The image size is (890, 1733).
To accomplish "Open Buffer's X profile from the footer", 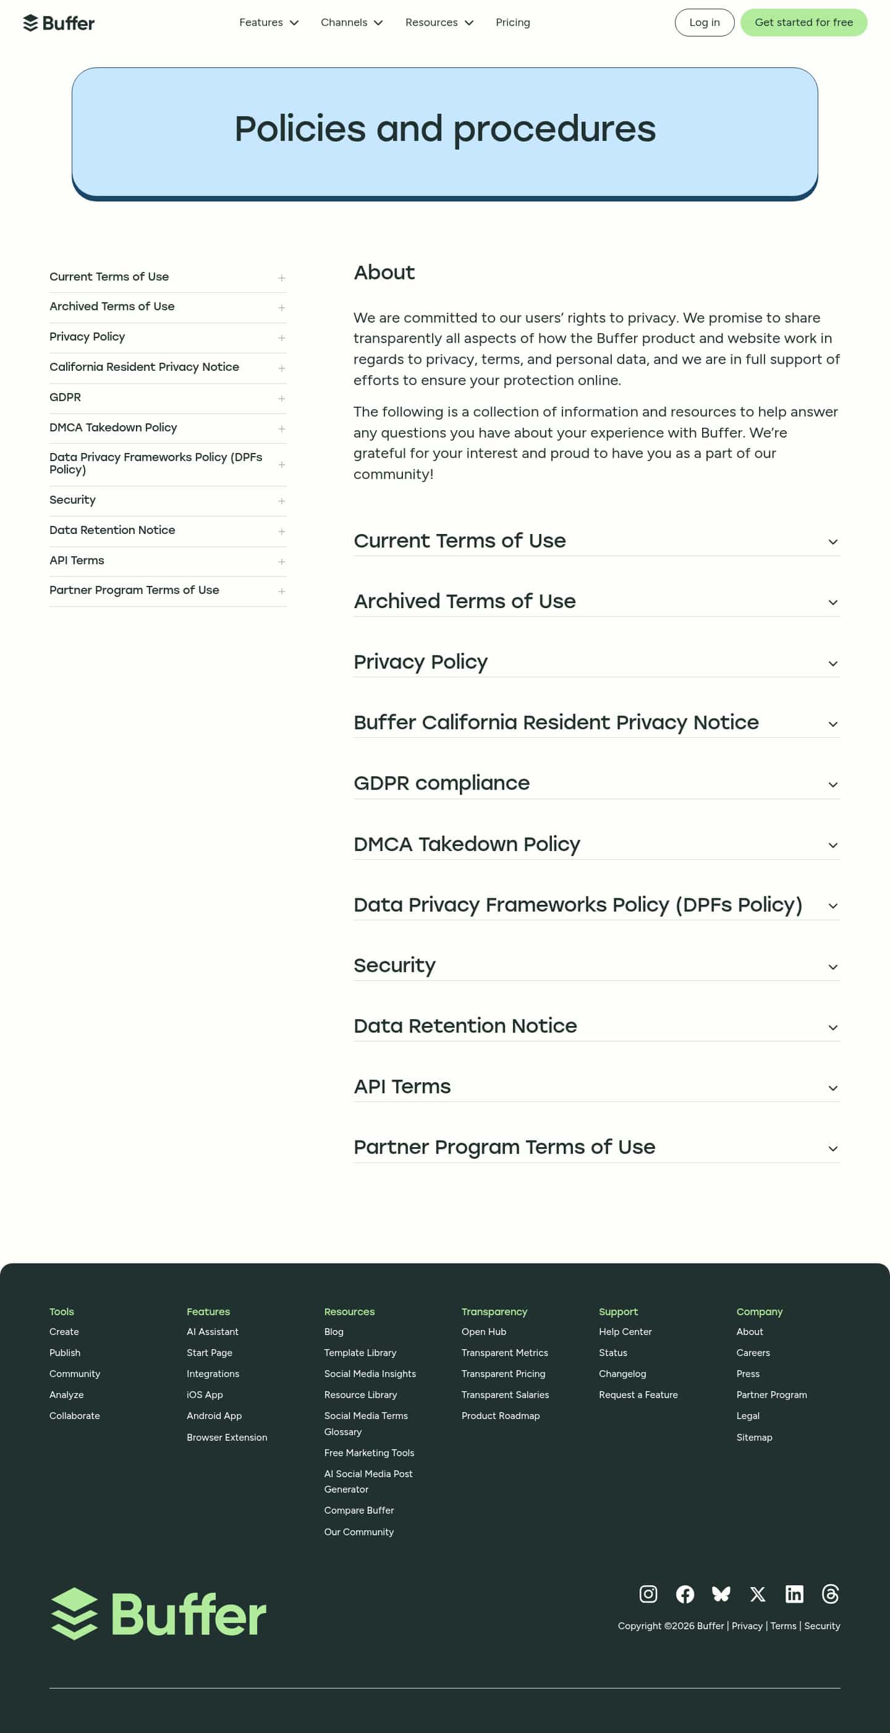I will (x=758, y=1594).
